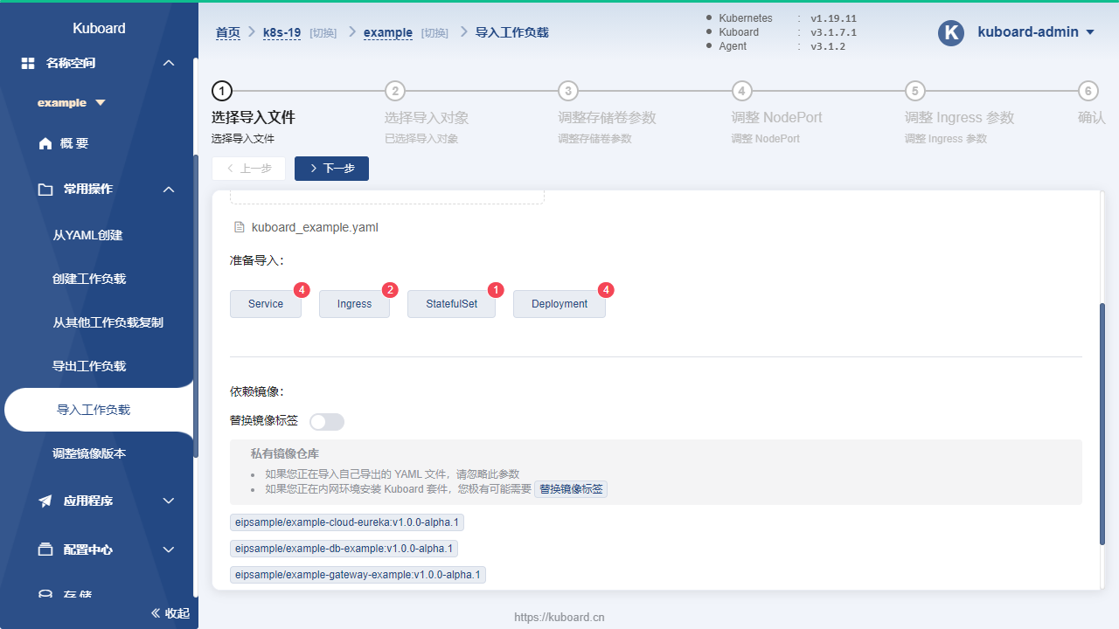1119x629 pixels.
Task: Click the red badge 4 on Deployment
Action: pyautogui.click(x=606, y=290)
